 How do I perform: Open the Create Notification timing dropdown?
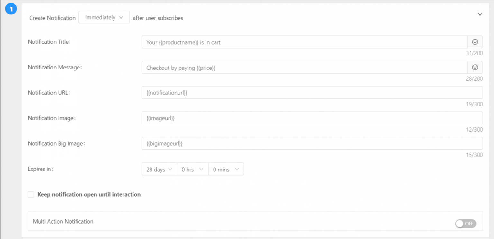104,17
